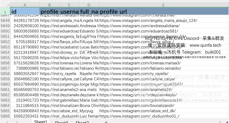229x123 pixels.
Task: Click cell with id 1519401723
Action: click(25, 100)
